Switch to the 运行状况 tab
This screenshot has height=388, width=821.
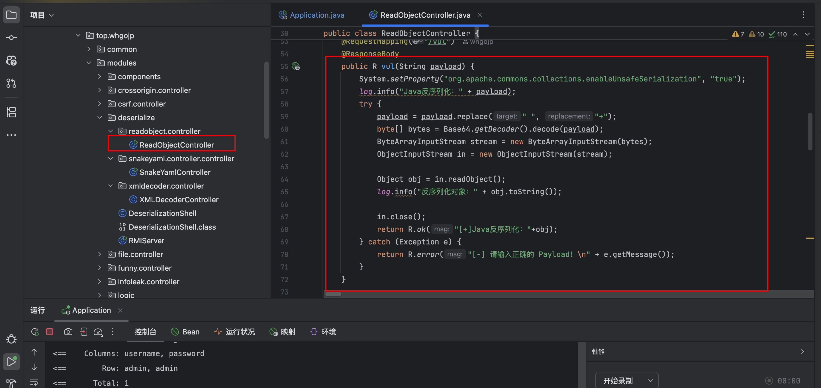point(234,332)
